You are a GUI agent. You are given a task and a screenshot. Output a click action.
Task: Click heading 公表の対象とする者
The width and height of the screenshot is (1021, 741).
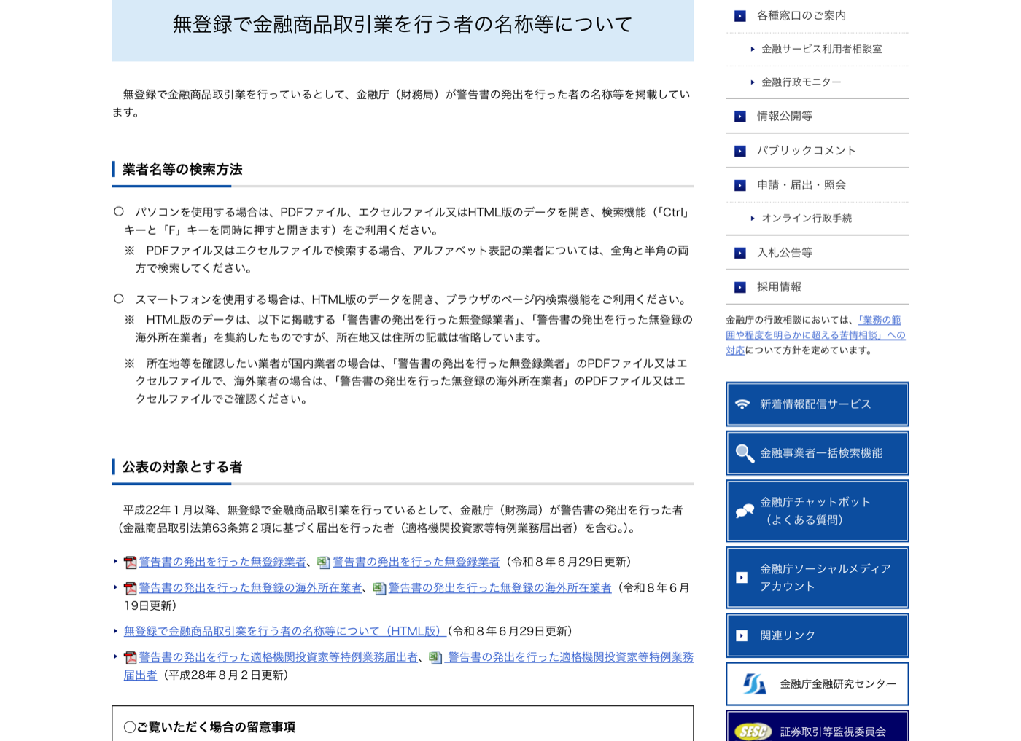(x=182, y=467)
